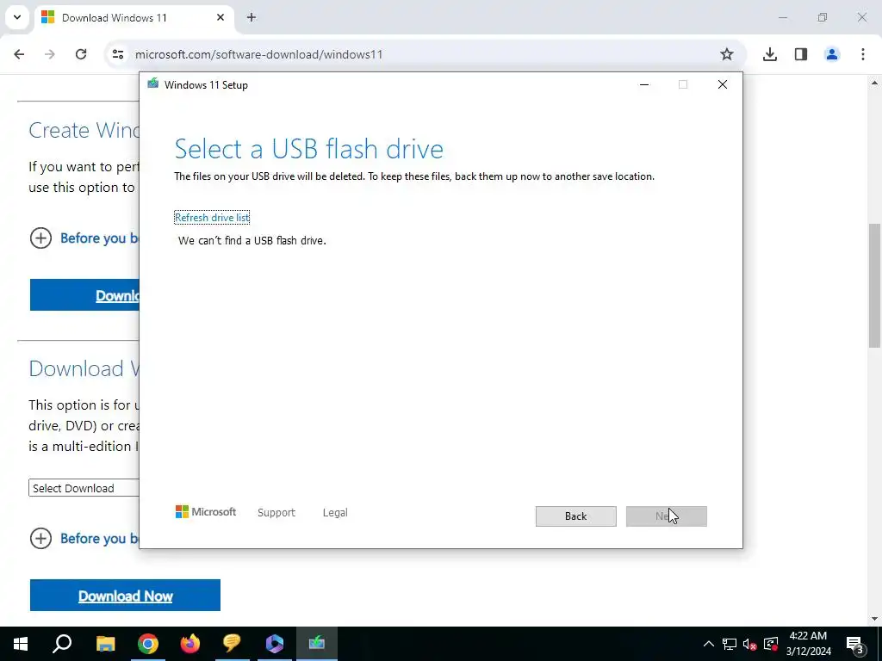The width and height of the screenshot is (882, 661).
Task: Click the scrollbar down arrow
Action: tap(874, 619)
